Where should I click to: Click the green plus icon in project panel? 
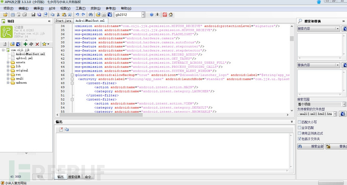[x=26, y=44]
